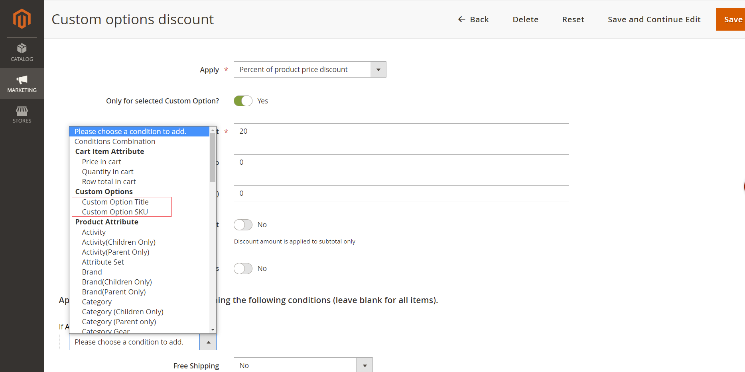Select Custom Option Title condition
Screen dimensions: 745x372
point(115,202)
